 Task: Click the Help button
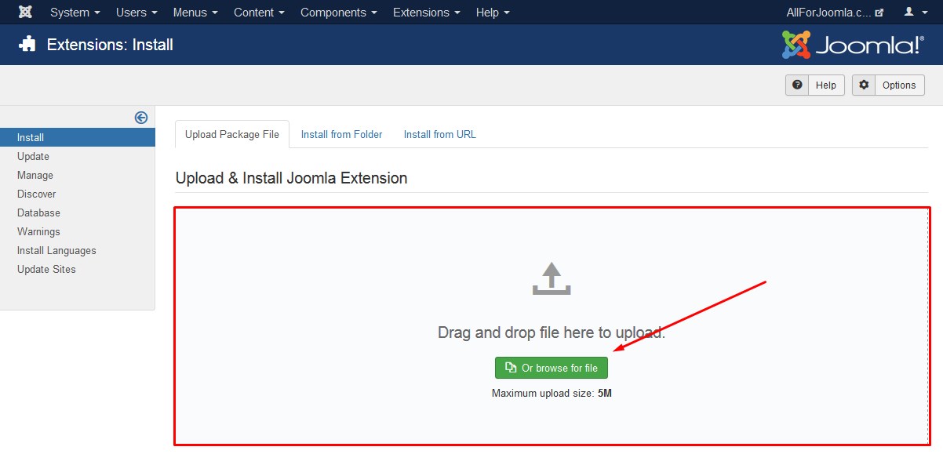tap(814, 85)
